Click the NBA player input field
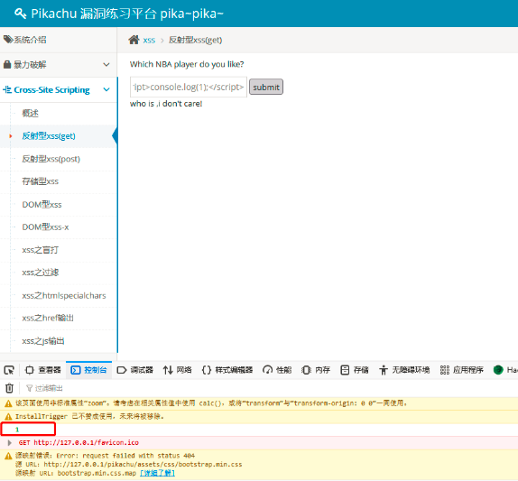 click(x=189, y=87)
